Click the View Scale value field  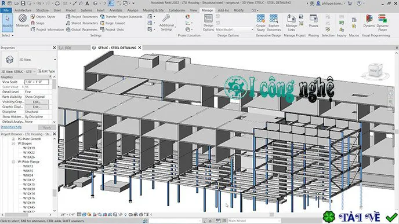37,82
